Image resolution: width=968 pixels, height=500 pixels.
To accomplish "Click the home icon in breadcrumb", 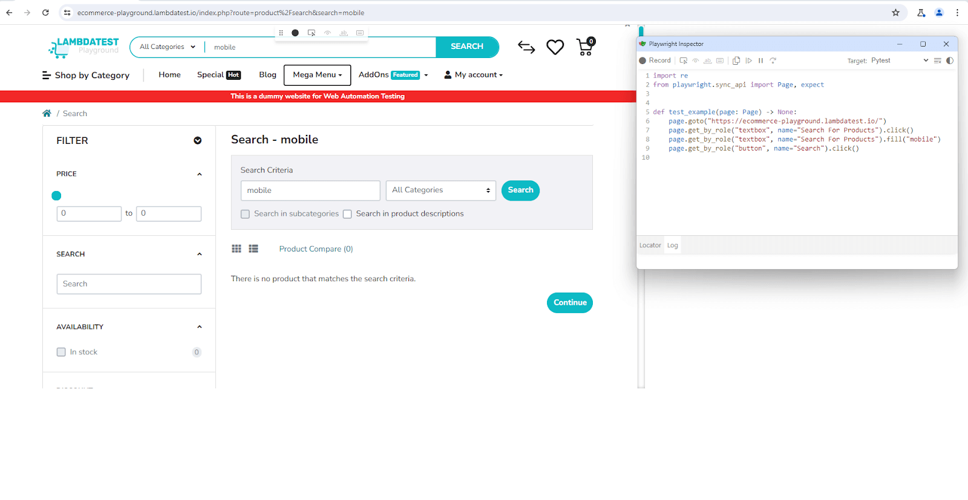I will tap(47, 113).
